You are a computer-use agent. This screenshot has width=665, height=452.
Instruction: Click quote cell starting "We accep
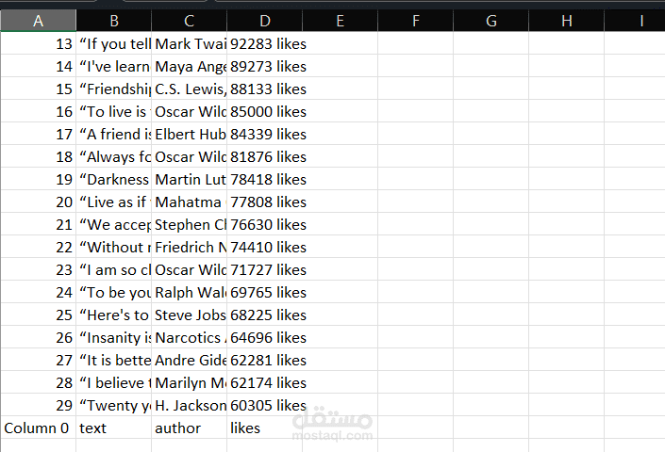pyautogui.click(x=113, y=224)
